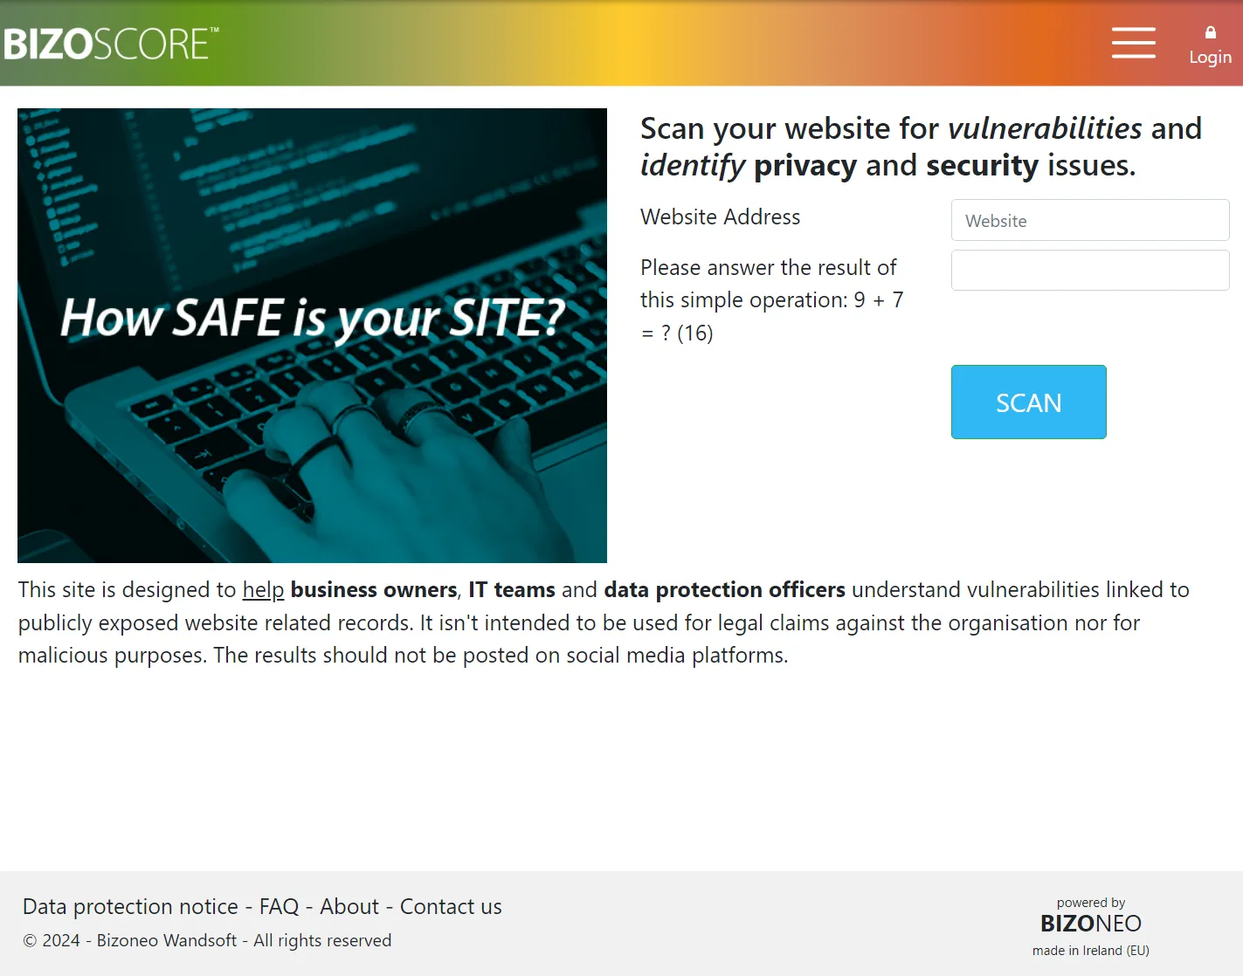Open the hamburger navigation menu

coord(1133,42)
